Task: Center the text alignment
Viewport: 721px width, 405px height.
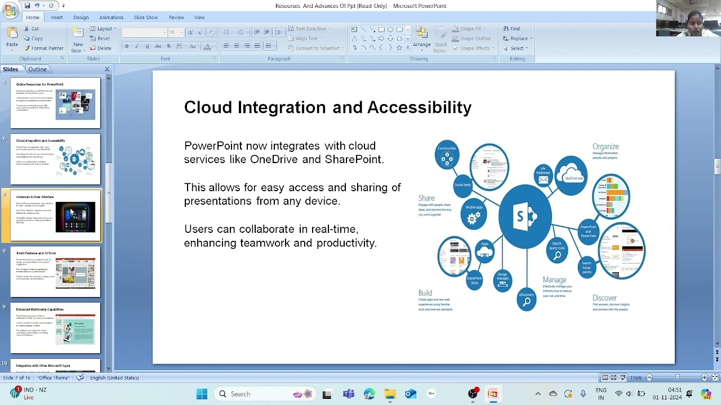Action: [x=237, y=46]
